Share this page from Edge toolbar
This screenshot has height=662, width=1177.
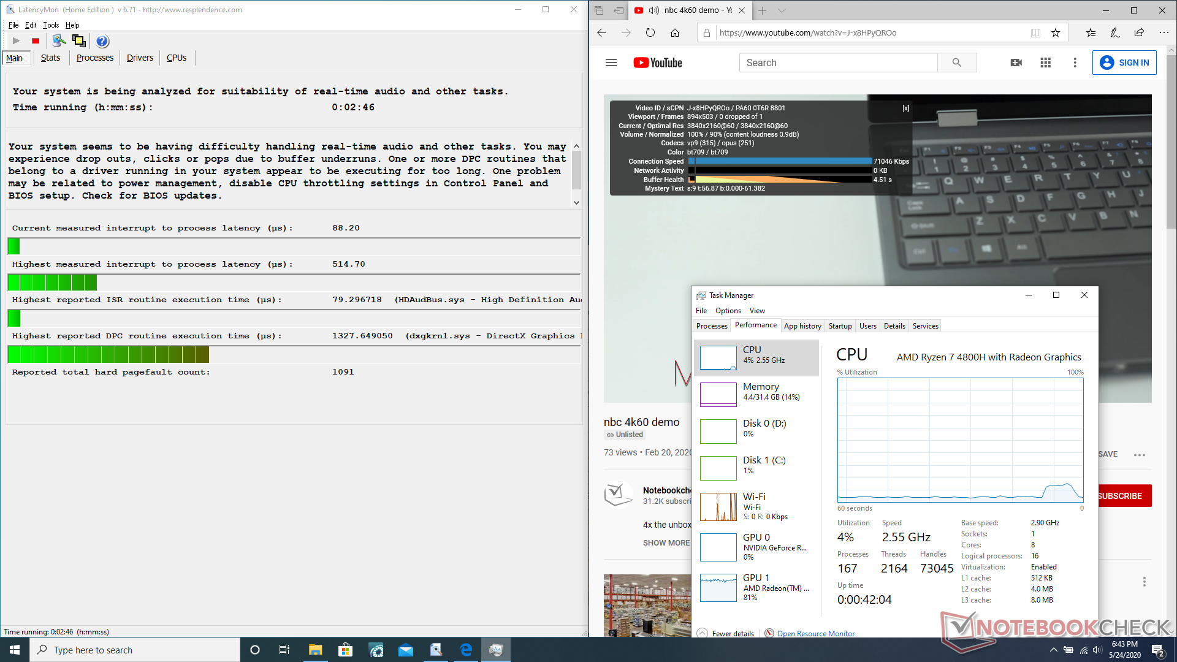(1139, 33)
